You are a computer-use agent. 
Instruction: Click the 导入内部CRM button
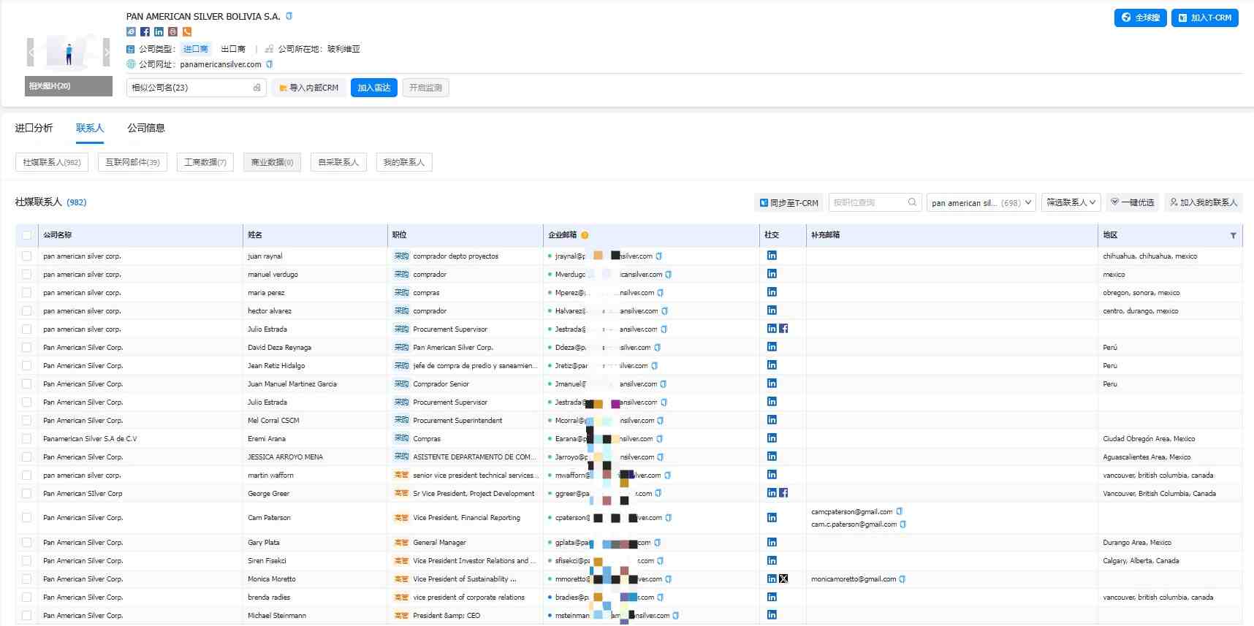click(x=308, y=88)
